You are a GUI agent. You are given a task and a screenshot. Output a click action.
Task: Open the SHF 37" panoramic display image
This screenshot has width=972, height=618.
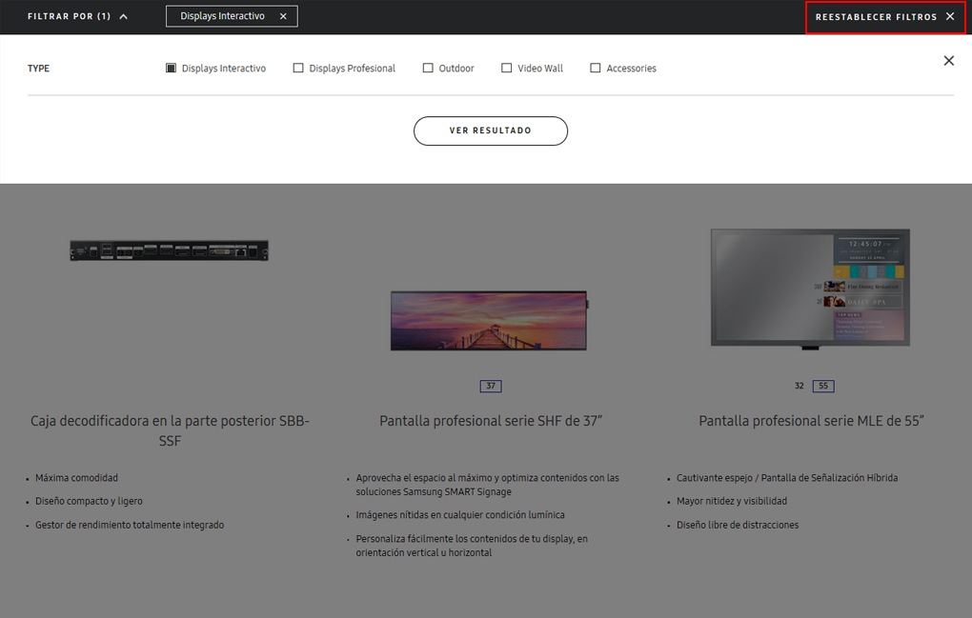[x=489, y=321]
